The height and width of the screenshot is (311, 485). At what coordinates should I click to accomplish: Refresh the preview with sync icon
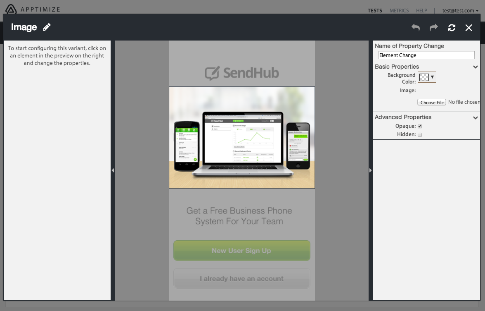[x=452, y=28]
